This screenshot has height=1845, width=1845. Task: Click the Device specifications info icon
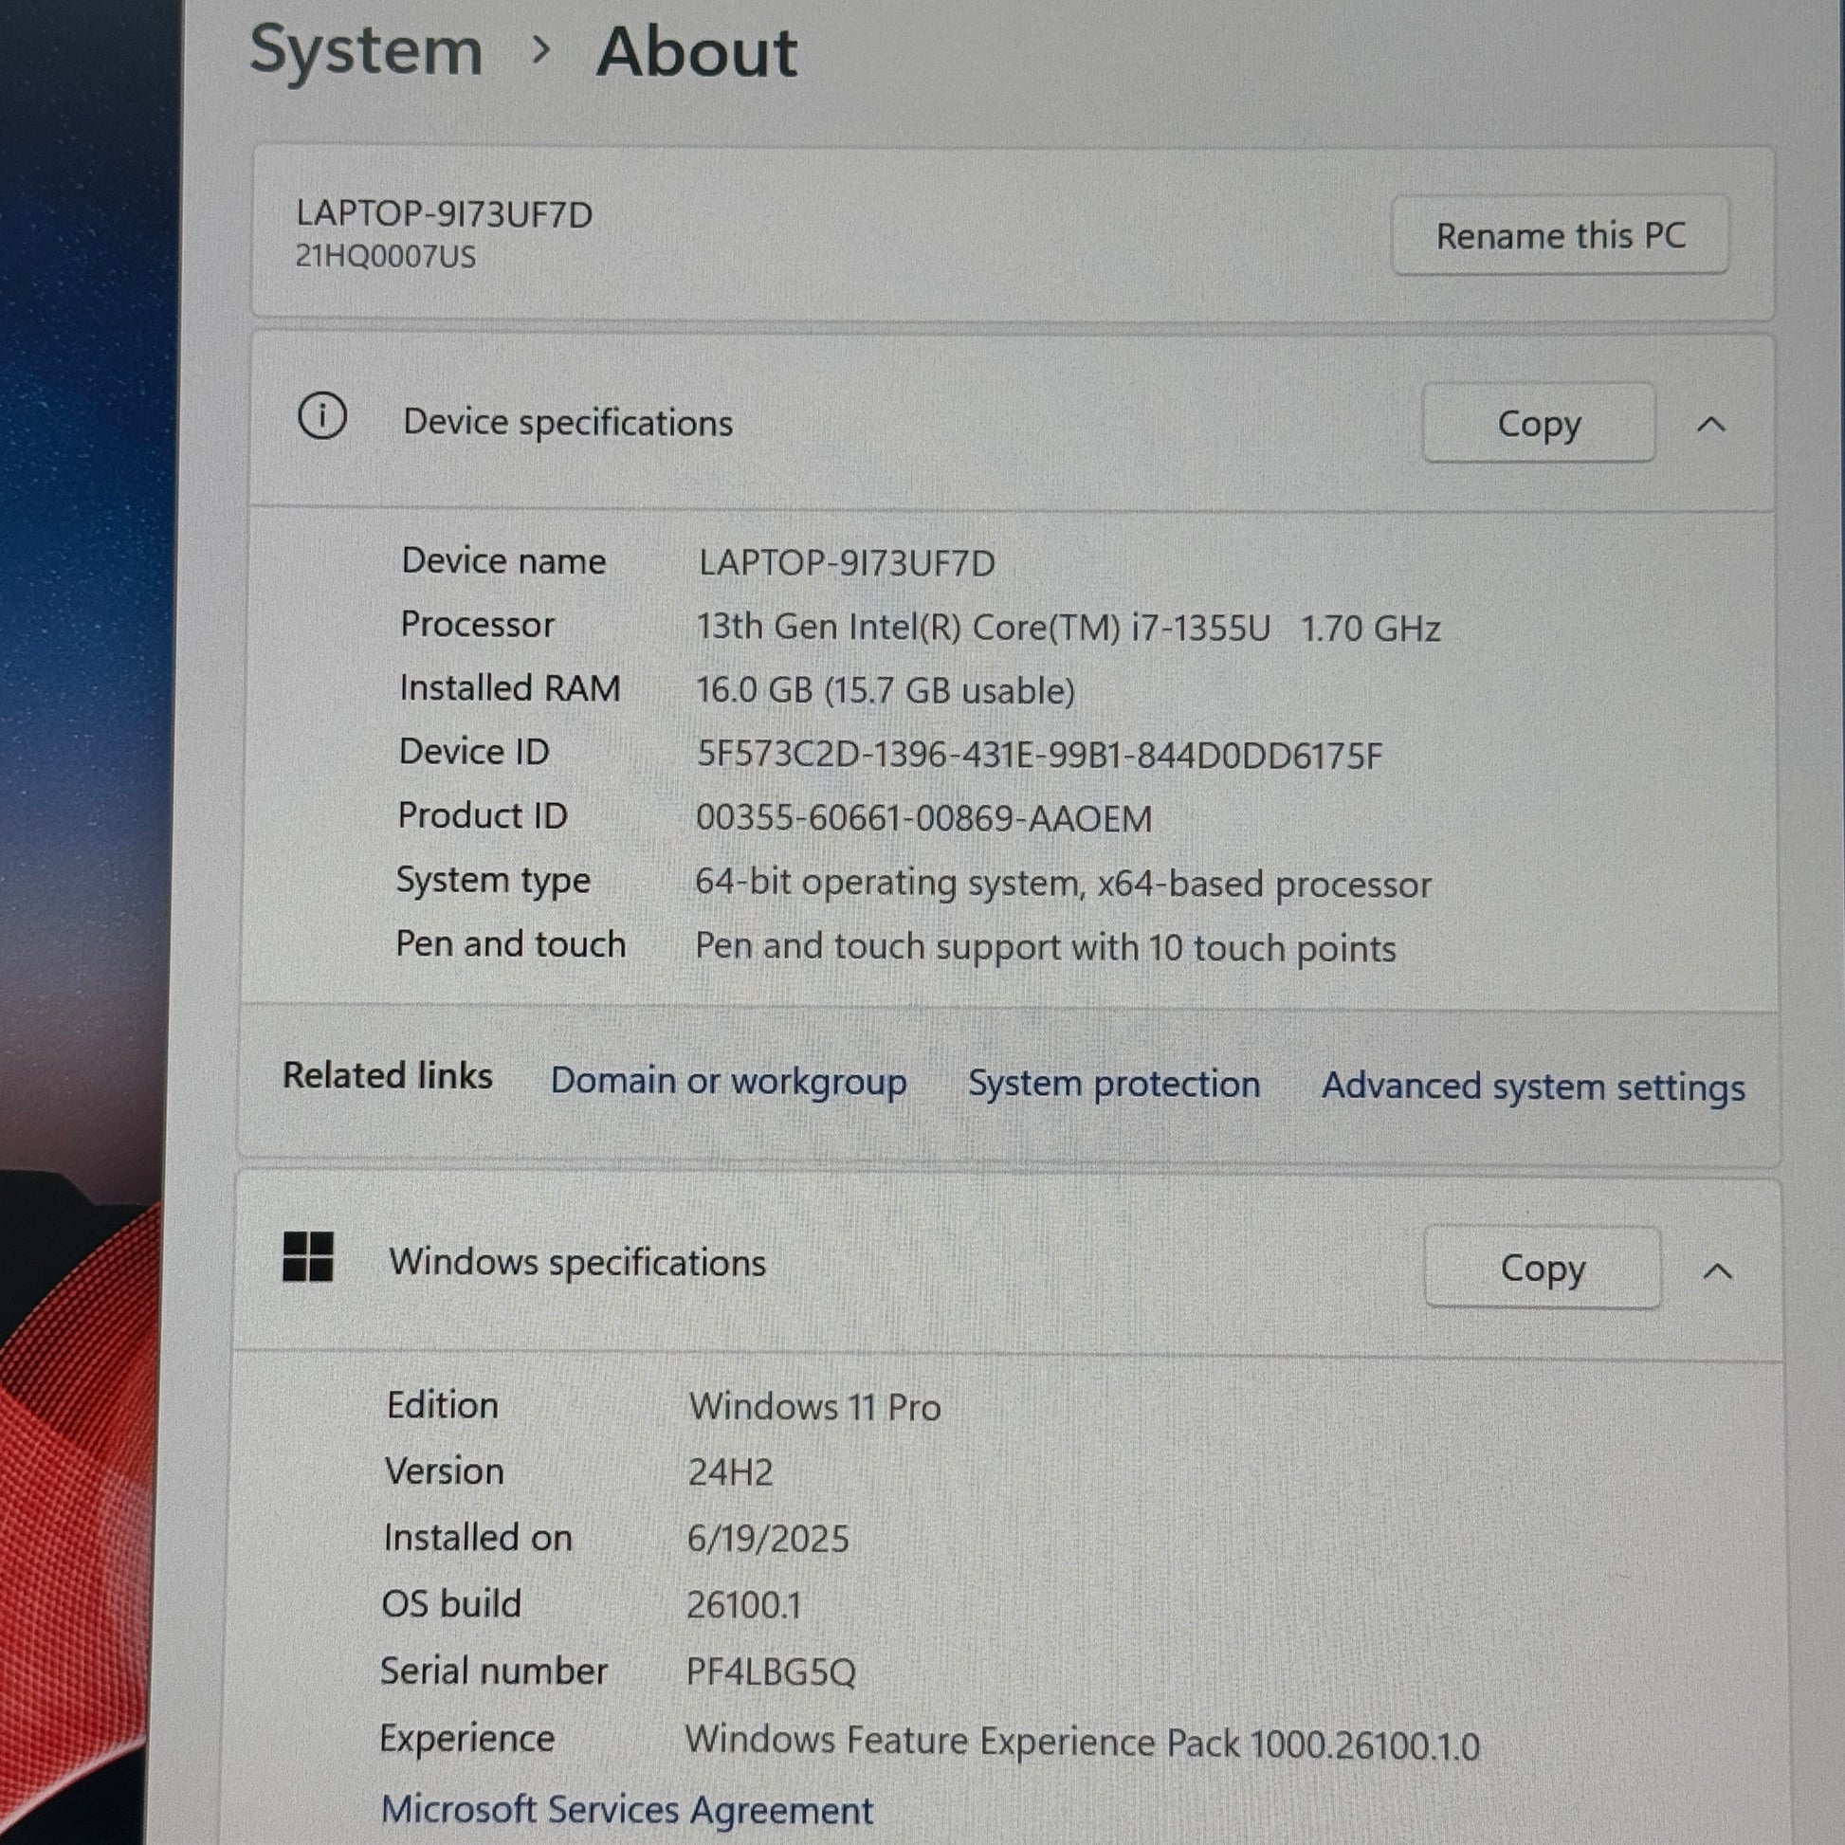(x=321, y=416)
